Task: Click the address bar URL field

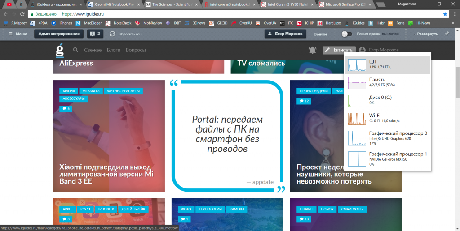Action: coord(238,14)
